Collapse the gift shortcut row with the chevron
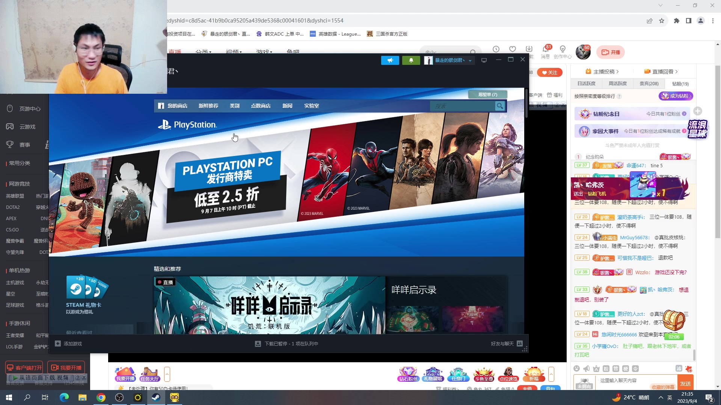This screenshot has width=721, height=405. tap(551, 374)
